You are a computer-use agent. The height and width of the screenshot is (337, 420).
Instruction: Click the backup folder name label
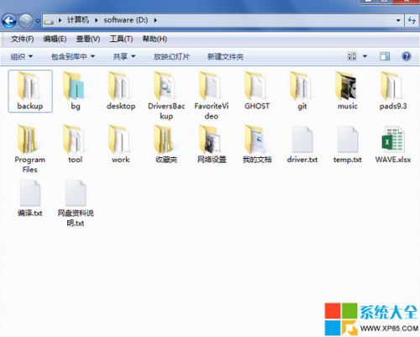pos(30,106)
